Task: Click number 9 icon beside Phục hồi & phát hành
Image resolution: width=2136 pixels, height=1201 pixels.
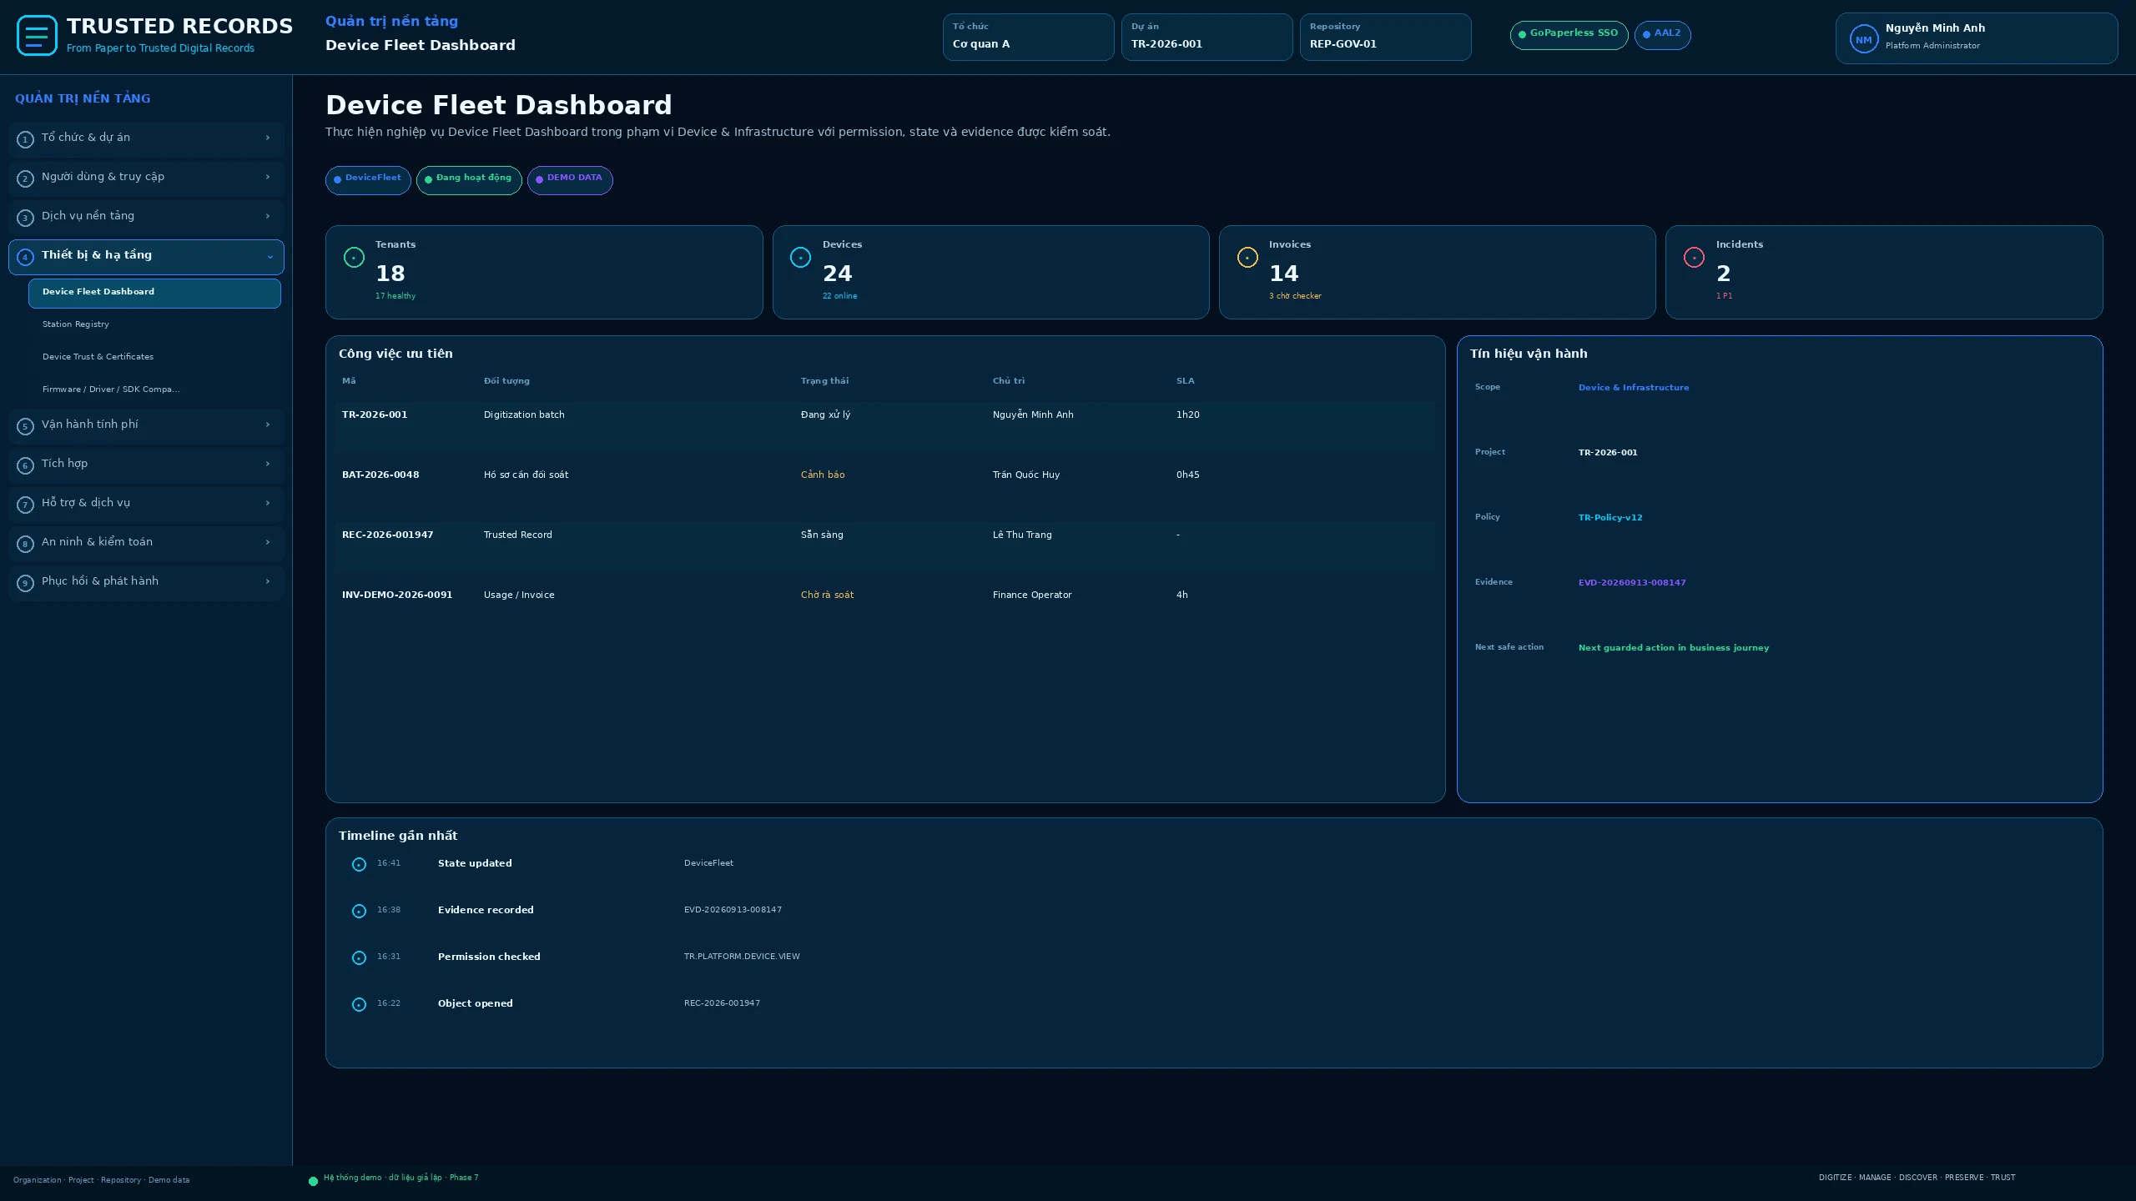Action: tap(25, 583)
